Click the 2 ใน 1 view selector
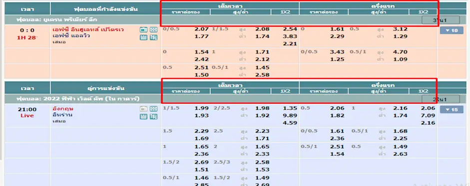The image size is (470, 186). [x=441, y=99]
